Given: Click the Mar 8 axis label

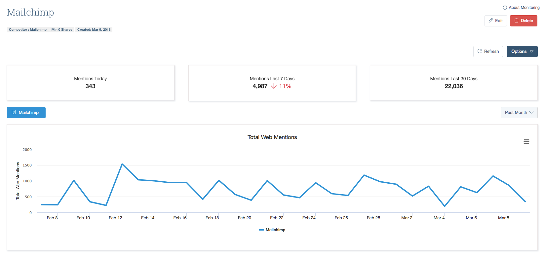Looking at the screenshot, I should click(x=503, y=218).
